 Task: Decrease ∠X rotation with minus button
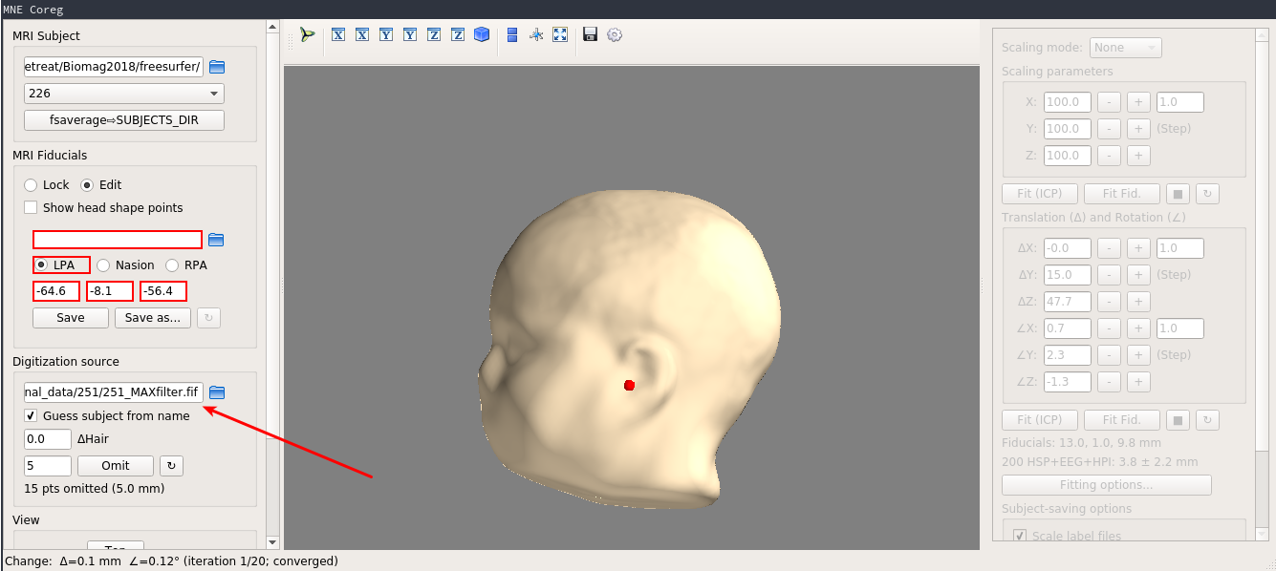click(x=1109, y=328)
